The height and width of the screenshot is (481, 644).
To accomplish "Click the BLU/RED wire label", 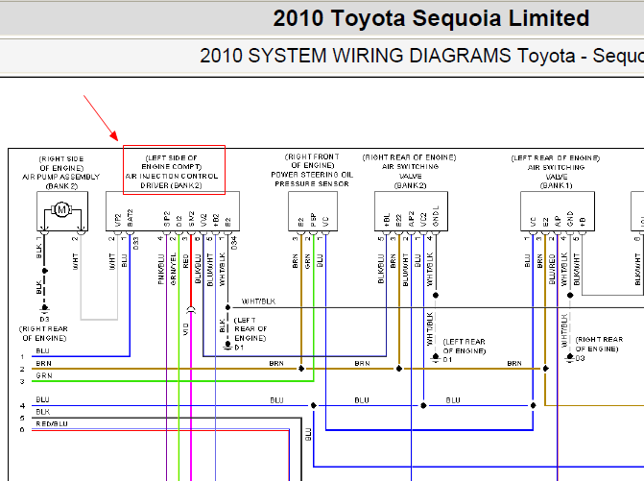I will pyautogui.click(x=552, y=270).
